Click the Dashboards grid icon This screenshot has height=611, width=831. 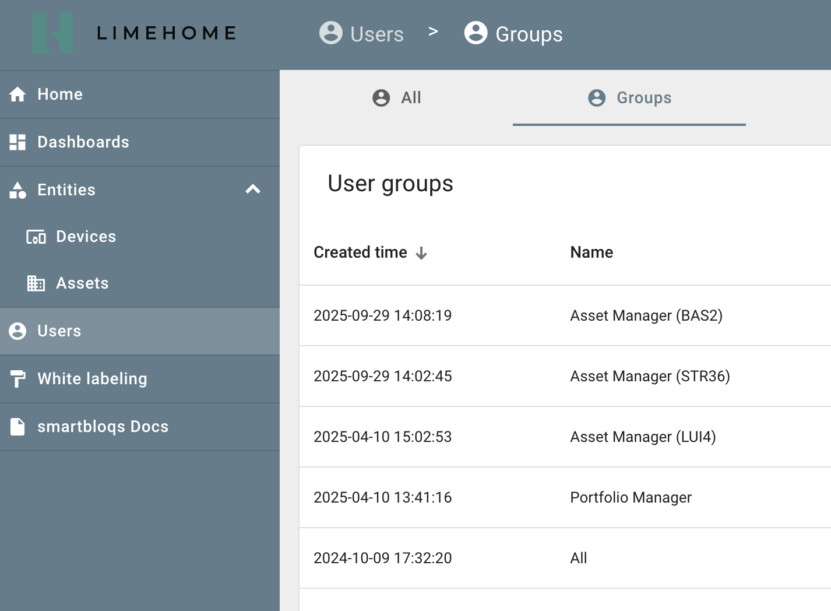(17, 142)
